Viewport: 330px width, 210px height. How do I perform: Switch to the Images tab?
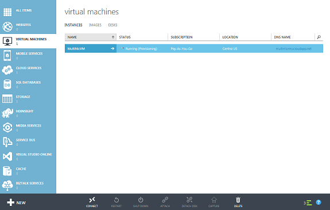click(x=95, y=25)
